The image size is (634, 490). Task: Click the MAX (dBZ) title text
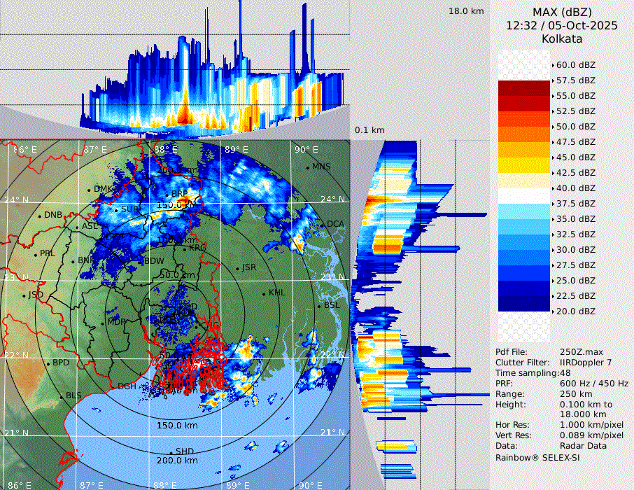pyautogui.click(x=562, y=12)
